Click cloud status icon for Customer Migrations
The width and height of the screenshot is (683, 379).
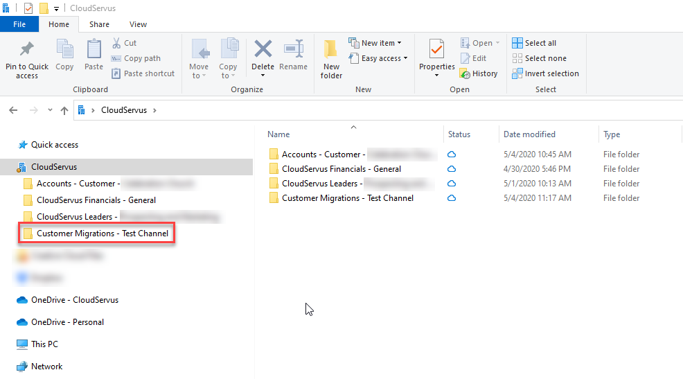pyautogui.click(x=452, y=198)
